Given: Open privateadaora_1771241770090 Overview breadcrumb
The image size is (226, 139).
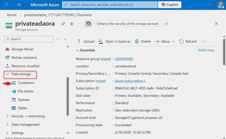Looking at the screenshot, I should coord(58,15).
